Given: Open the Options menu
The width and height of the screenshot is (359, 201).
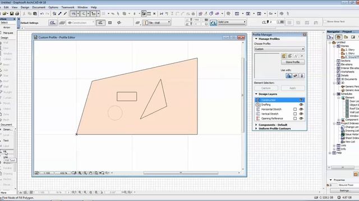Looking at the screenshot, I should (x=53, y=7).
